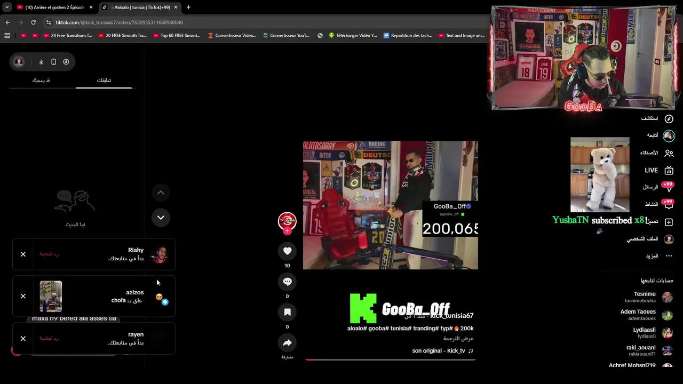Image resolution: width=683 pixels, height=384 pixels.
Task: Bookmark the video with the save icon
Action: click(287, 312)
